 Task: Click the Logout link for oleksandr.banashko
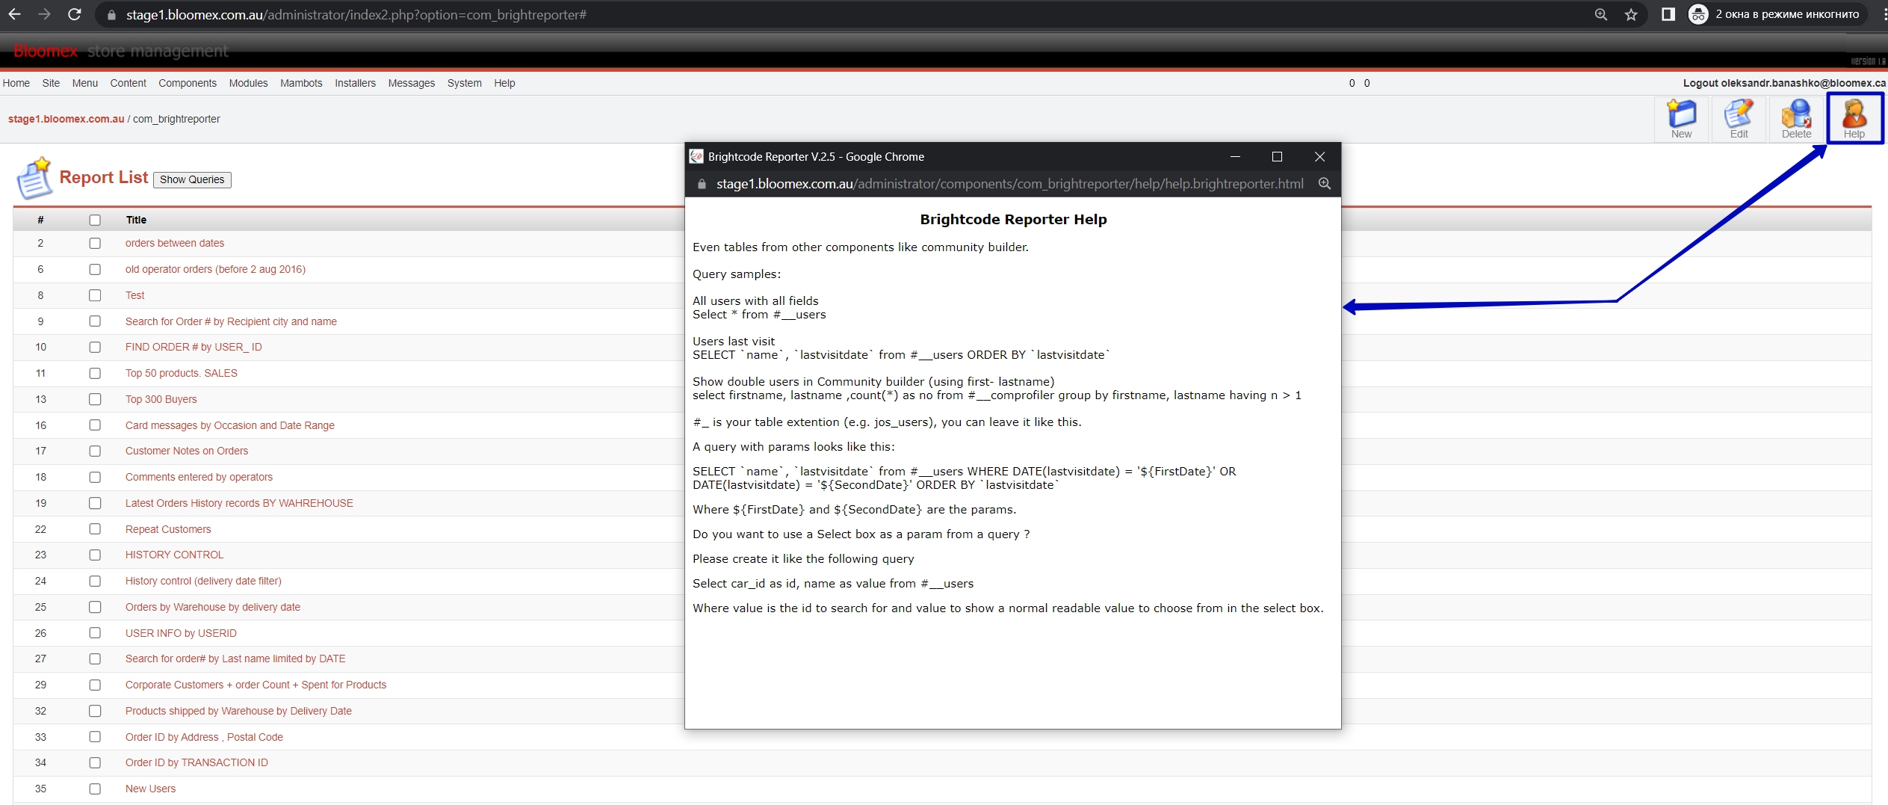point(1784,83)
